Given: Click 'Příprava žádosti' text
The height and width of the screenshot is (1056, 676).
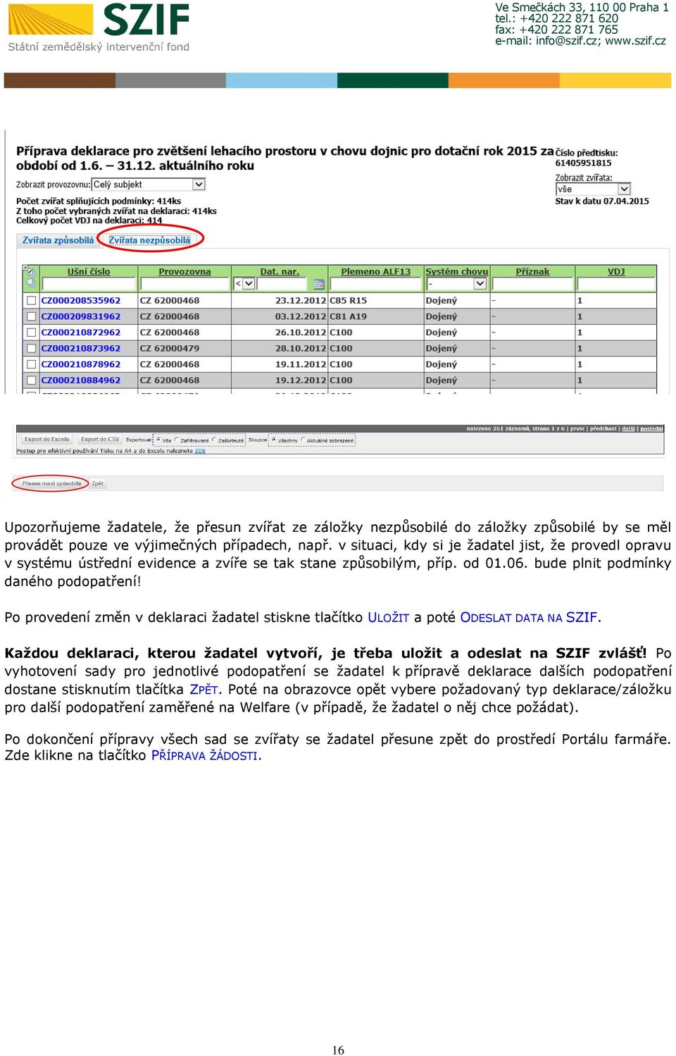Looking at the screenshot, I should [x=205, y=756].
